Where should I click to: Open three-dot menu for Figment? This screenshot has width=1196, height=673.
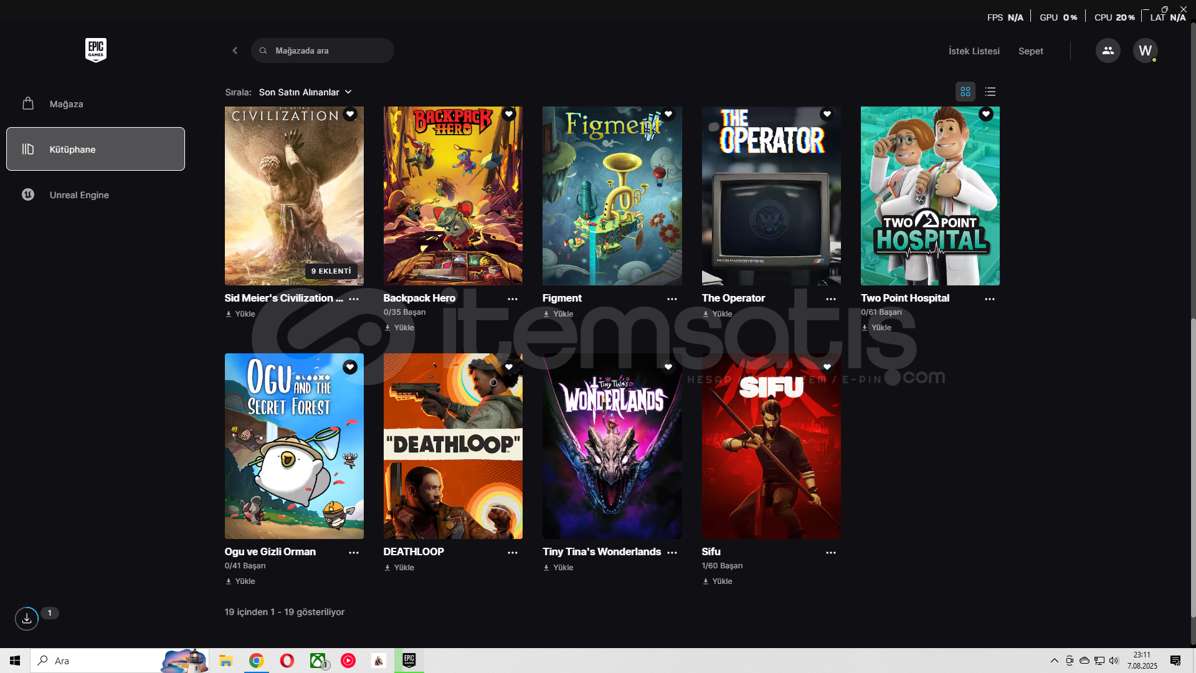(672, 299)
